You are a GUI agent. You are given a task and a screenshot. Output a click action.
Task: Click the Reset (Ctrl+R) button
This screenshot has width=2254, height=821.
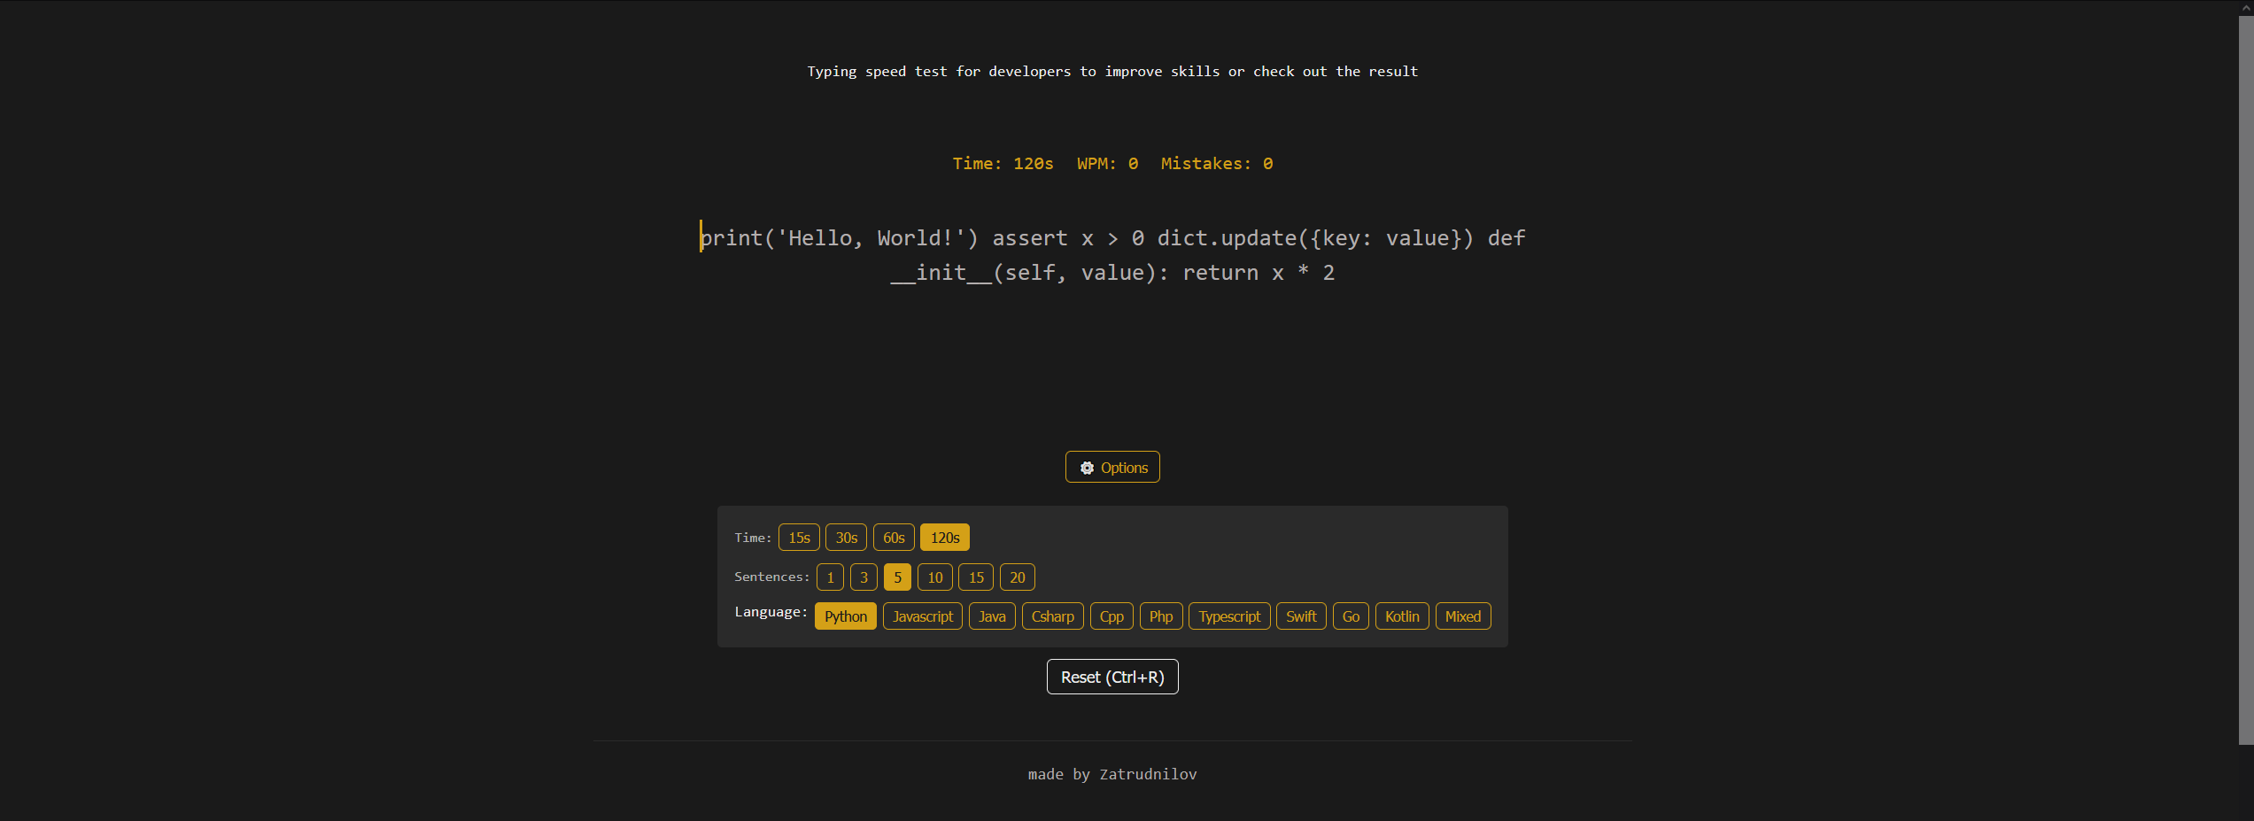click(1112, 677)
